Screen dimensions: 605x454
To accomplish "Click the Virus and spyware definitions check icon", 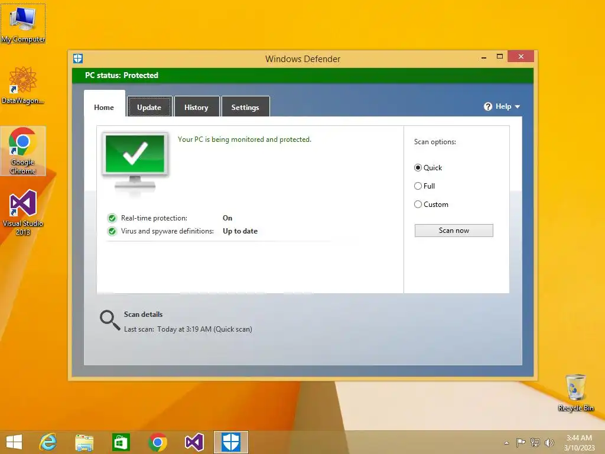I will pos(112,231).
